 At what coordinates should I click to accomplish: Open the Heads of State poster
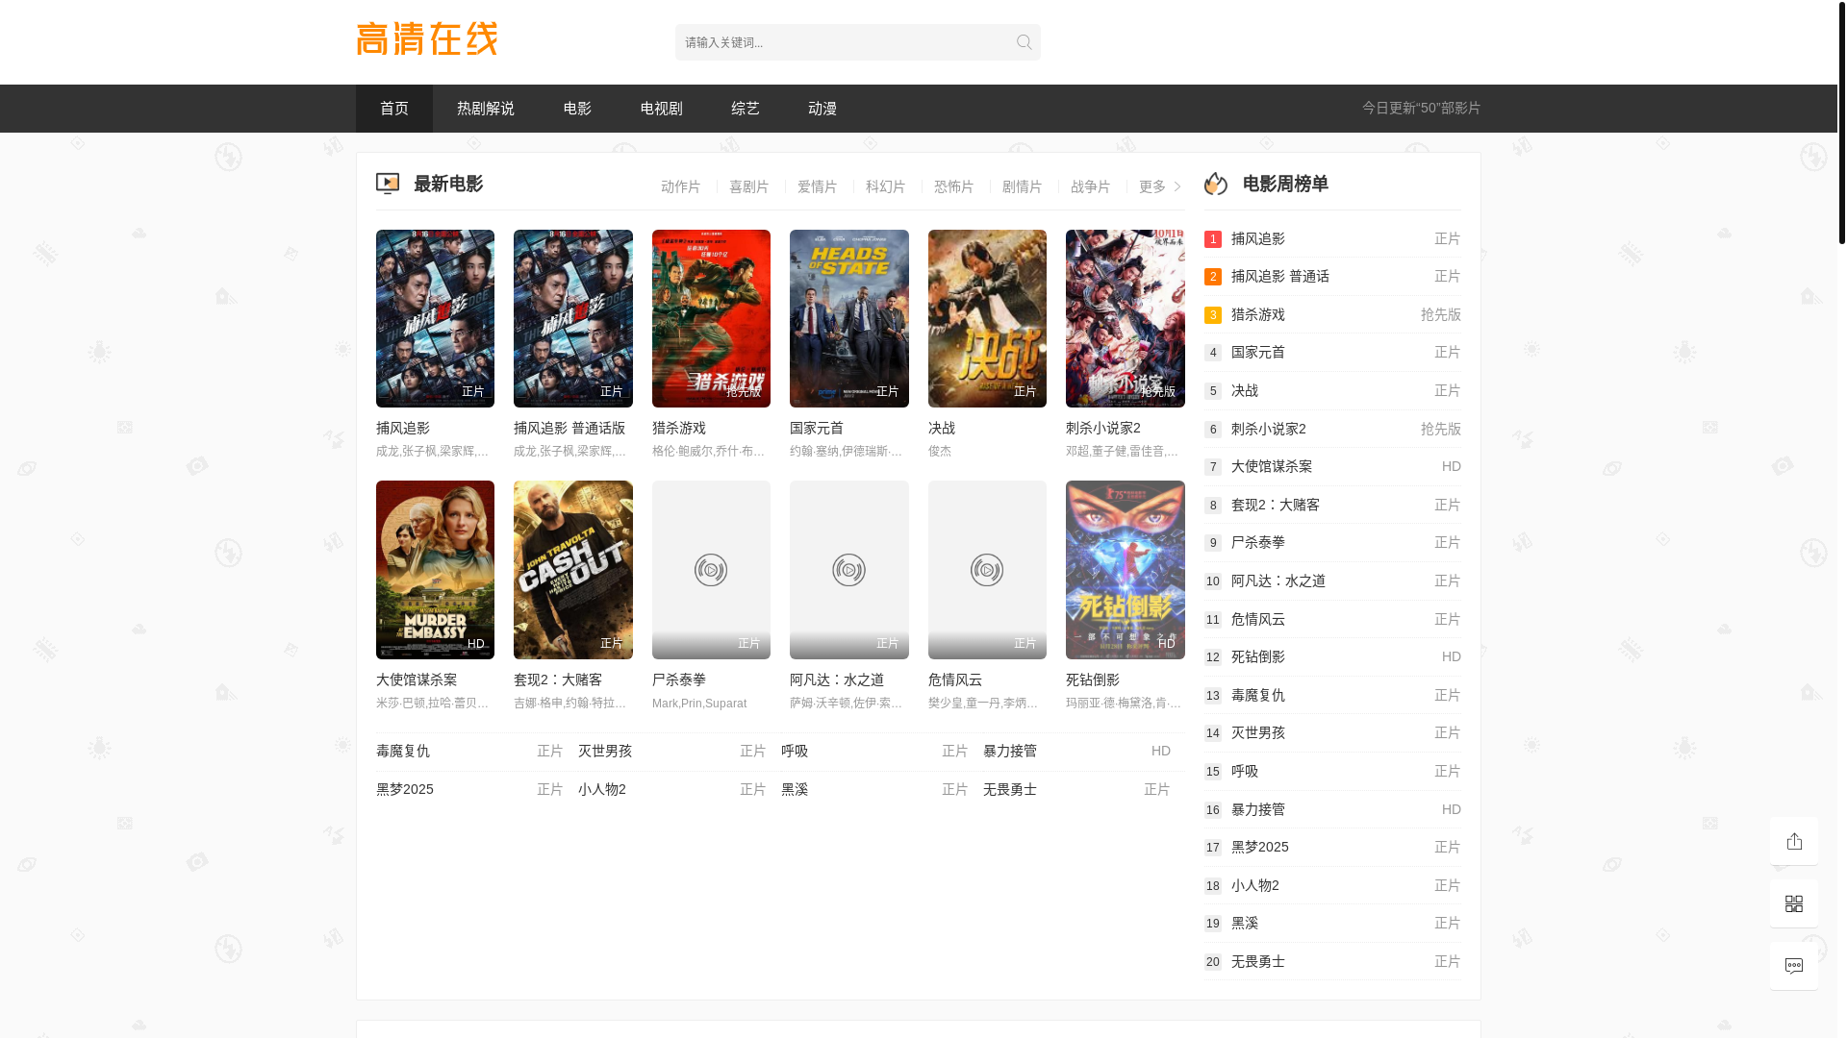849,318
